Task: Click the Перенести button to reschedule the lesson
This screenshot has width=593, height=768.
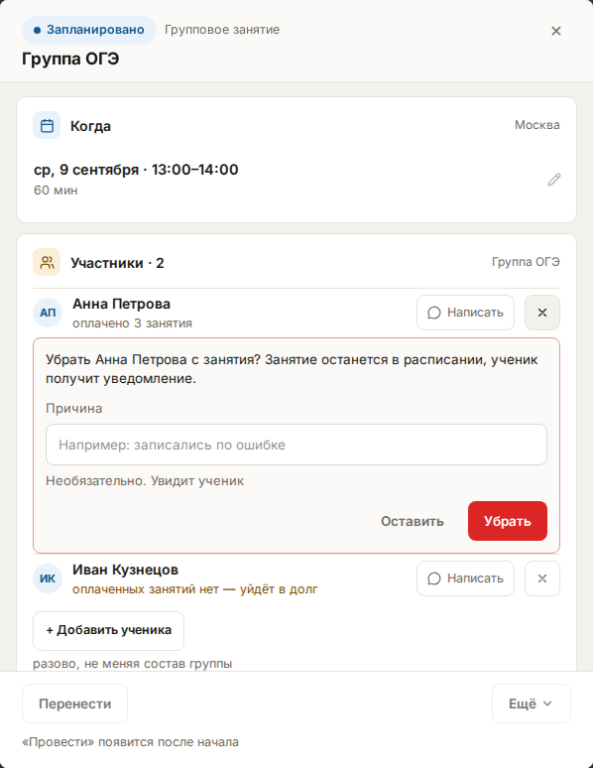Action: coord(75,704)
